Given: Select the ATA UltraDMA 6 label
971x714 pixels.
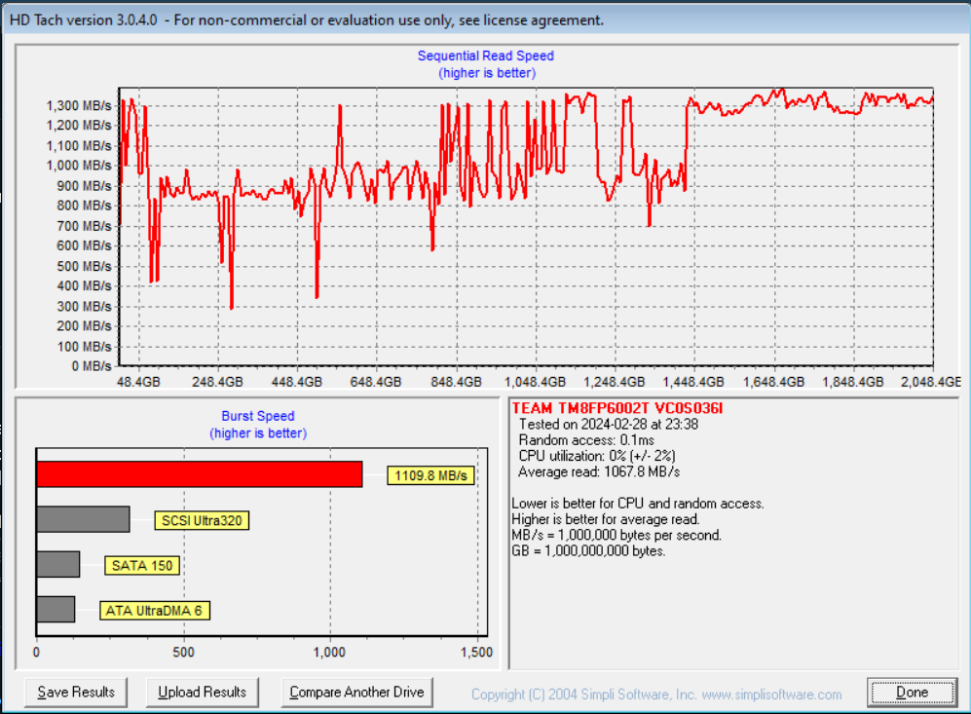Looking at the screenshot, I should [x=155, y=612].
